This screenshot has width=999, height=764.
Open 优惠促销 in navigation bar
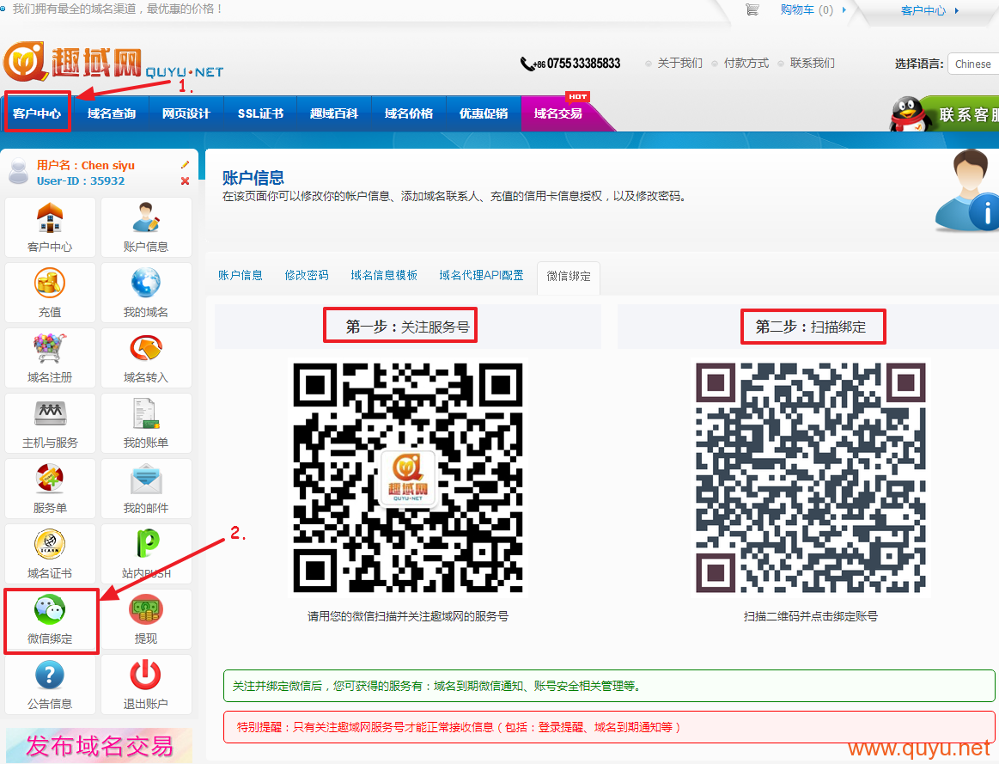coord(484,113)
